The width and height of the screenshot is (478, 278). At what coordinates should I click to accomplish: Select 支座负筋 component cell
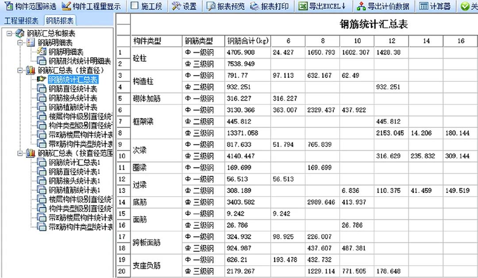(157, 265)
